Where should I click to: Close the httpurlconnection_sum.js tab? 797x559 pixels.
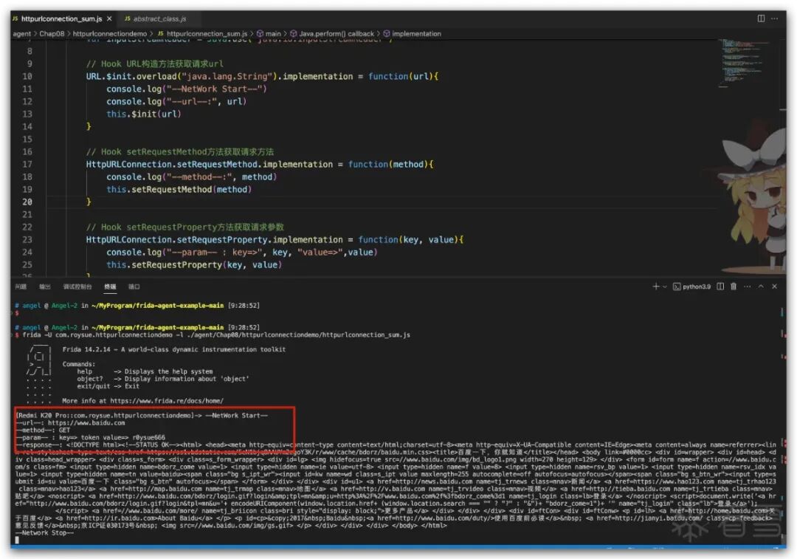pos(109,18)
